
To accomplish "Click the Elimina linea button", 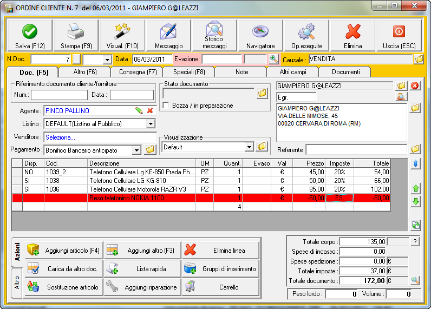I will (x=220, y=251).
